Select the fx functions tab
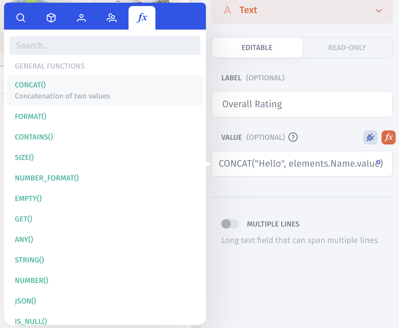Image resolution: width=399 pixels, height=328 pixels. tap(142, 18)
